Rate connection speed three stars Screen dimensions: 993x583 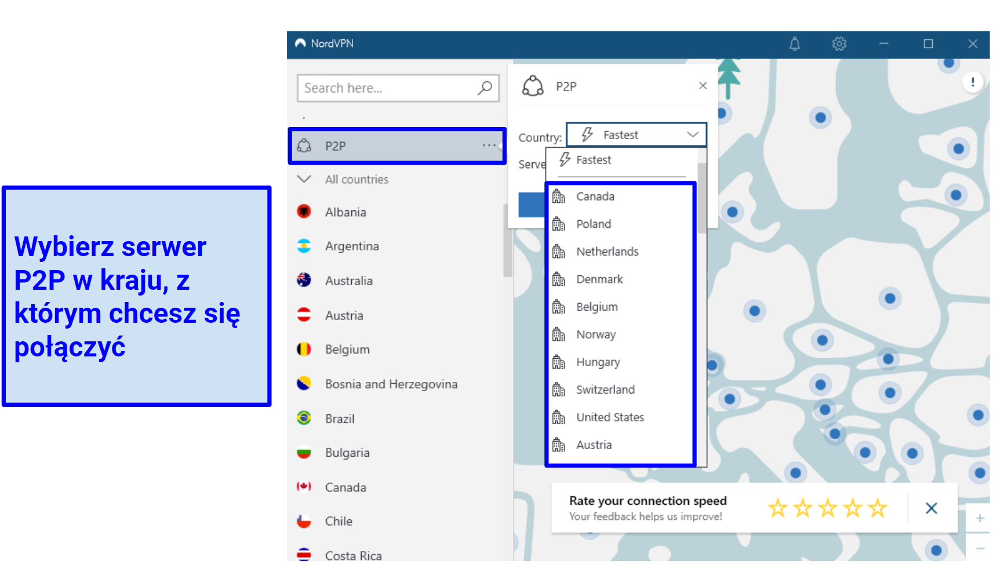[x=827, y=508]
